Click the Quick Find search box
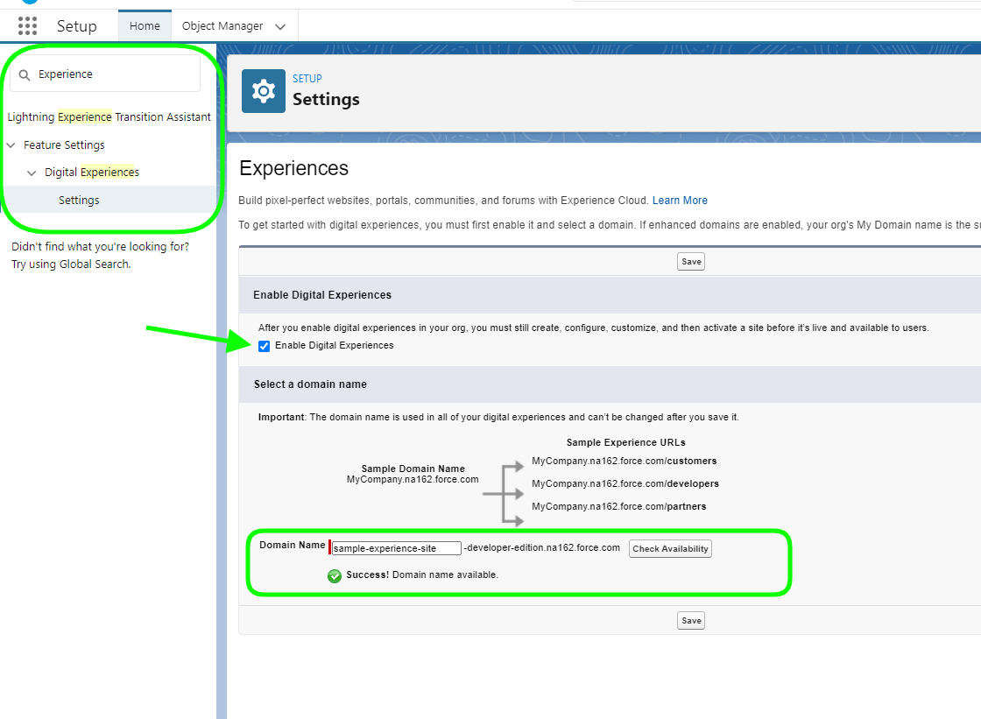This screenshot has height=719, width=981. [x=105, y=74]
